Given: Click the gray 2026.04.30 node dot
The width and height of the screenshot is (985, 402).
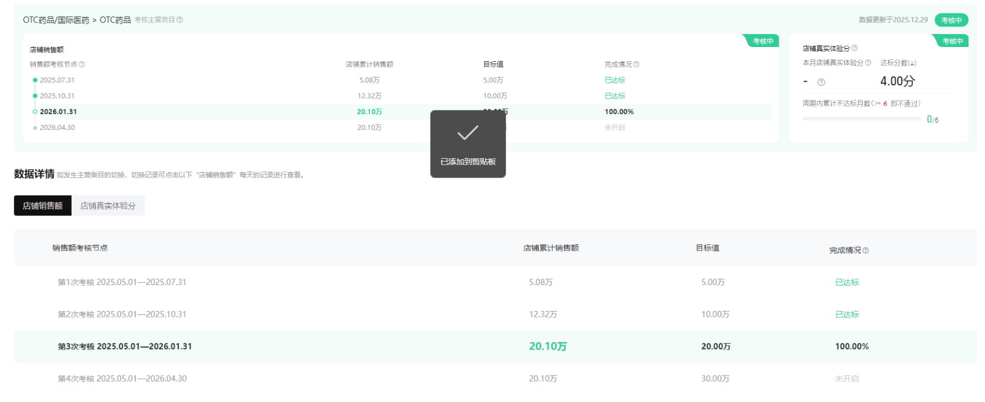Looking at the screenshot, I should click(x=35, y=128).
